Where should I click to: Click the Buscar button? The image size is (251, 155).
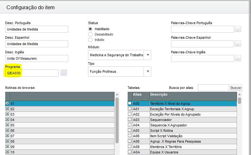click(236, 88)
